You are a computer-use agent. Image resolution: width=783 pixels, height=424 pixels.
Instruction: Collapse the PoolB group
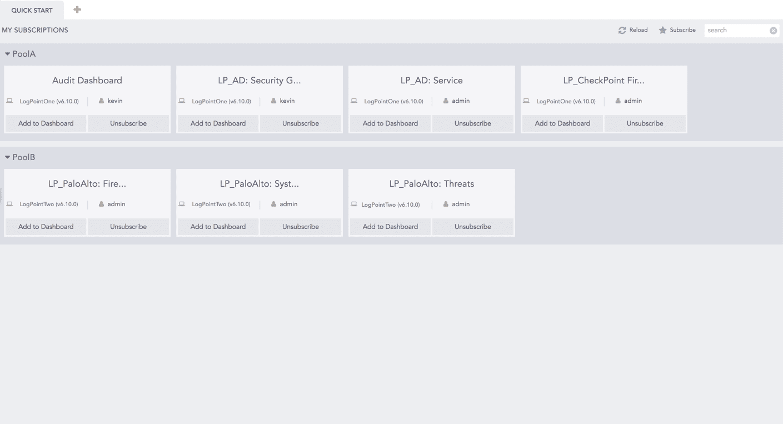point(7,157)
